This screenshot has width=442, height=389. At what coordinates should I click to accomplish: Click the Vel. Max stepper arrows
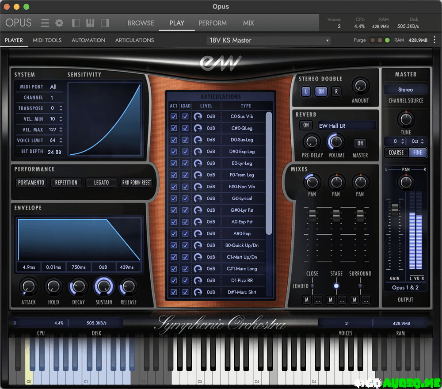[61, 130]
